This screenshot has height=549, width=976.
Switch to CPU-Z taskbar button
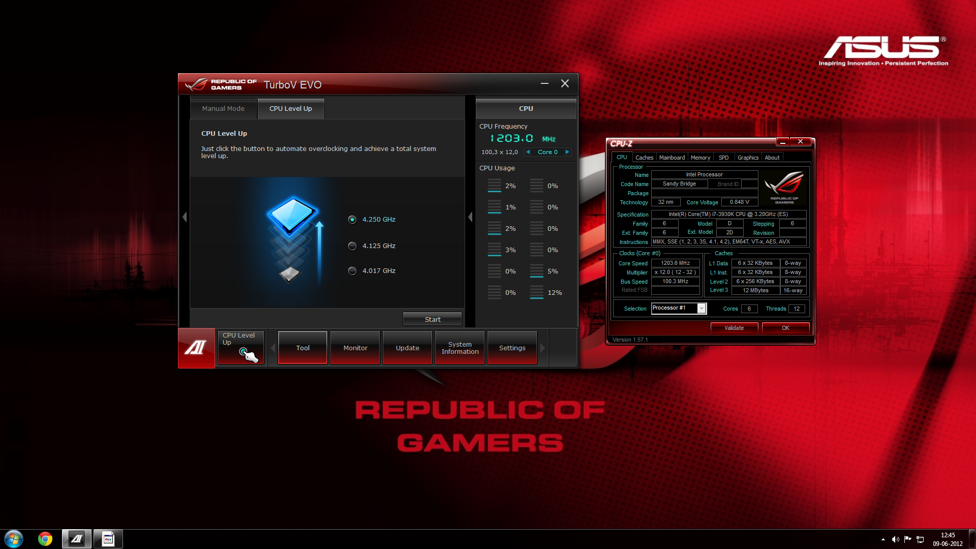click(108, 539)
